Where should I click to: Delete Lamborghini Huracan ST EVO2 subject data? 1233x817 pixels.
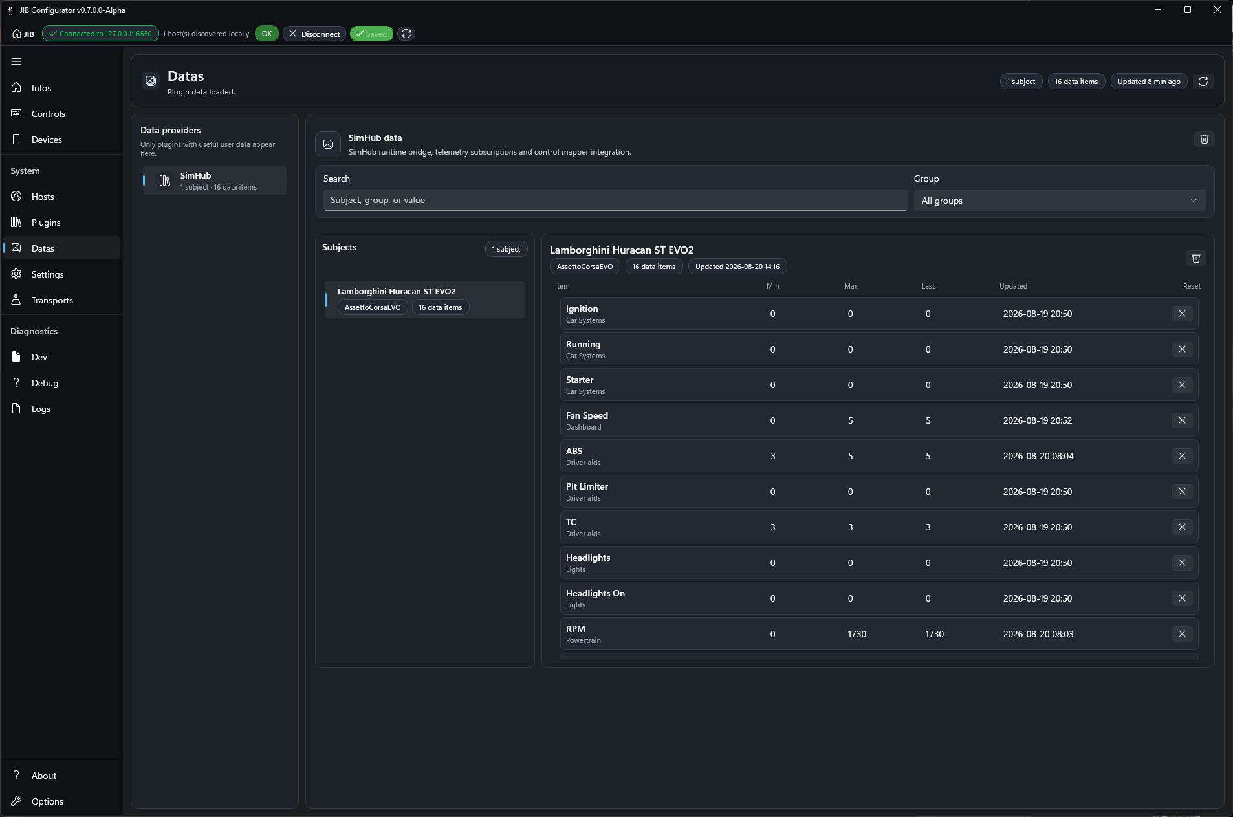(x=1196, y=258)
